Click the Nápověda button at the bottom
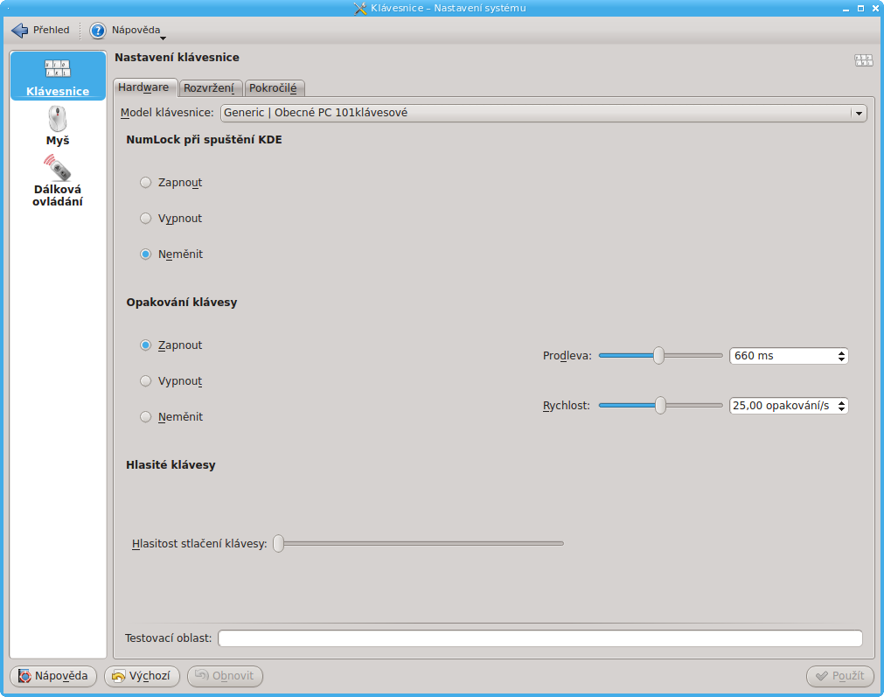 tap(53, 676)
